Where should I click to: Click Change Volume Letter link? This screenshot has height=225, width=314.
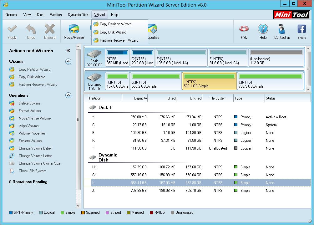coord(35,156)
